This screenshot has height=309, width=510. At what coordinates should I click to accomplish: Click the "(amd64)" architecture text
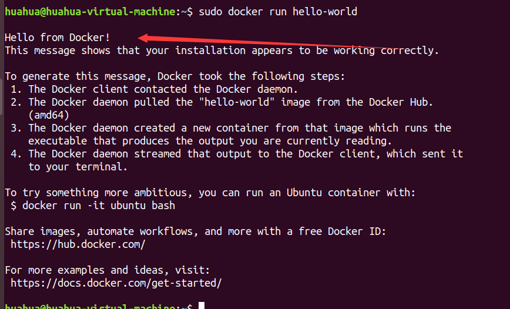point(49,115)
